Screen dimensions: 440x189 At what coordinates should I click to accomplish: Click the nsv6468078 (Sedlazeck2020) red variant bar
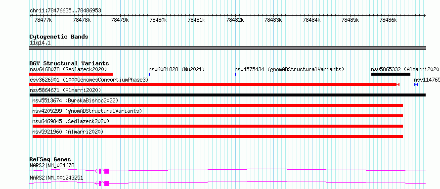tap(71, 74)
